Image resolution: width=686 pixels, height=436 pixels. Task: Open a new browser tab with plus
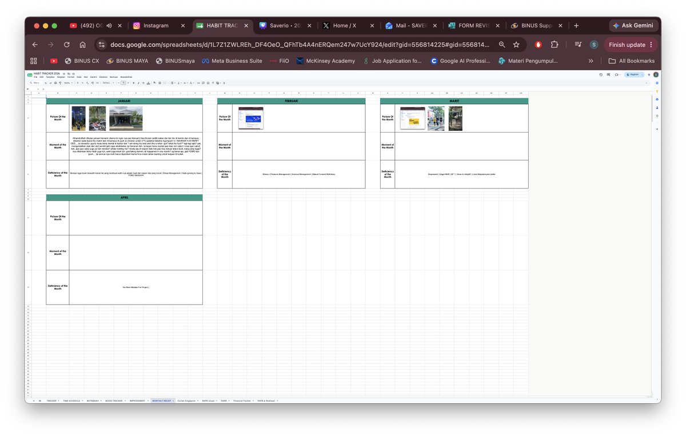tap(576, 26)
